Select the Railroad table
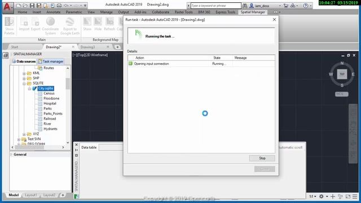The image size is (361, 203). tap(50, 118)
